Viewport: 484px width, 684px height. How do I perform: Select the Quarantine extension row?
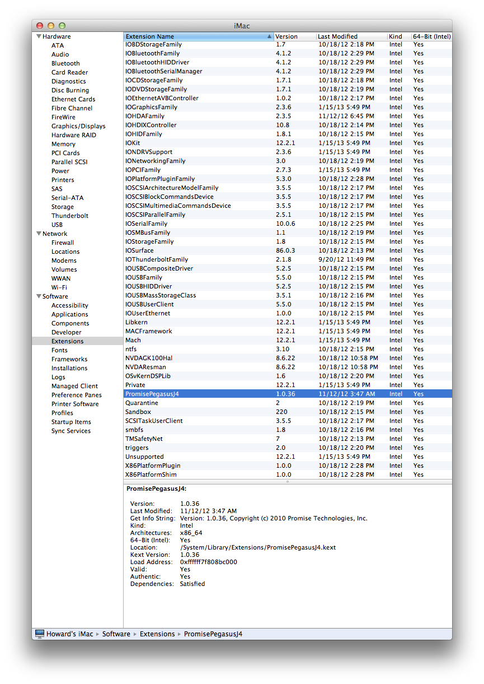click(x=288, y=403)
